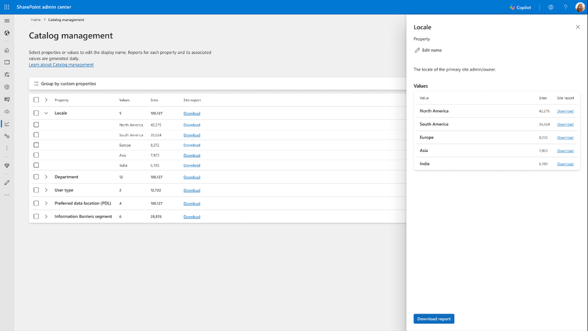Select the Department row checkbox

(36, 177)
